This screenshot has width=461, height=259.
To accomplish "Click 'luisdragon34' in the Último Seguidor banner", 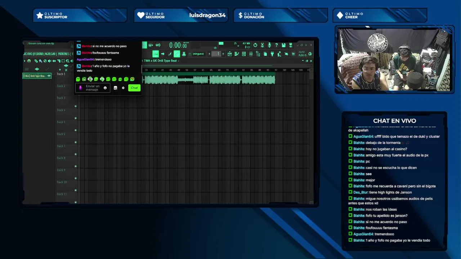I will pos(207,15).
